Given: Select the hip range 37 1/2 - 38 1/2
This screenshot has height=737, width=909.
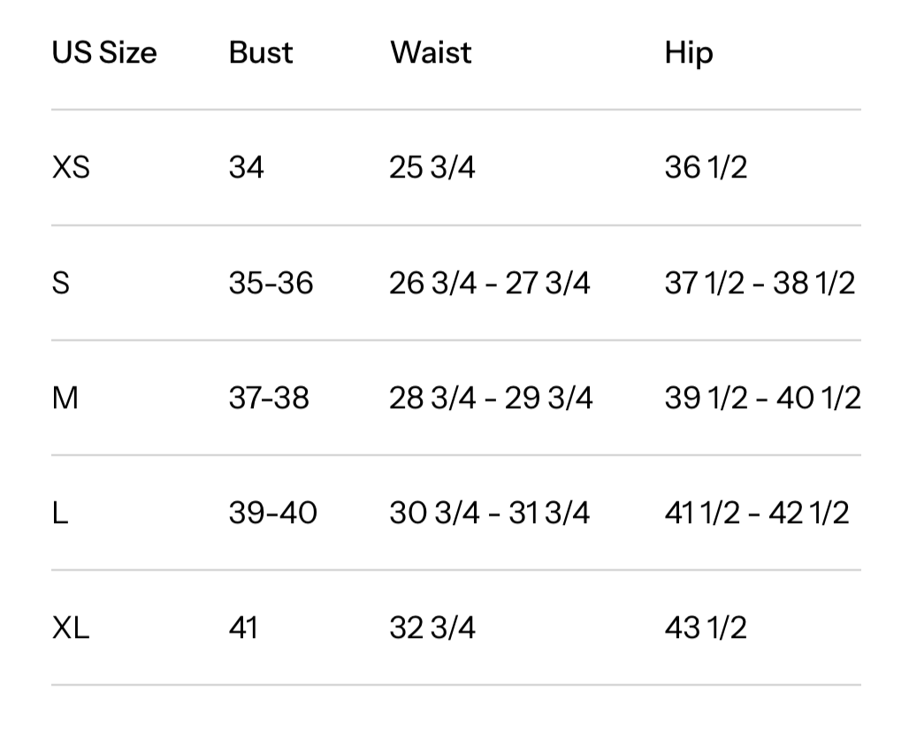Looking at the screenshot, I should pos(760,283).
